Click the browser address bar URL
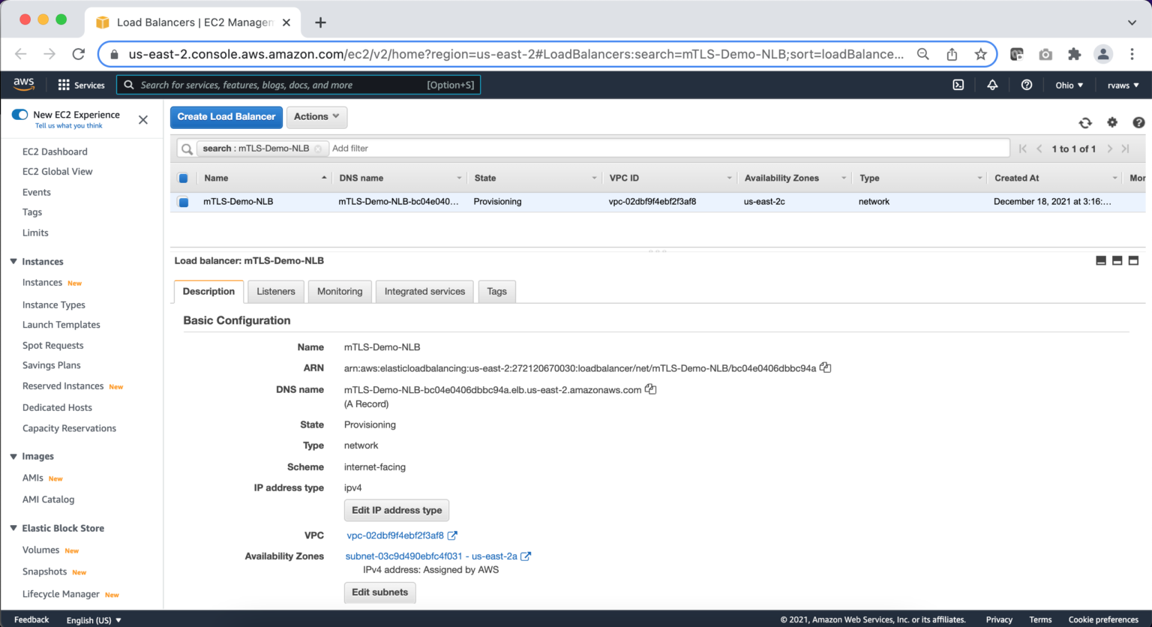 516,54
